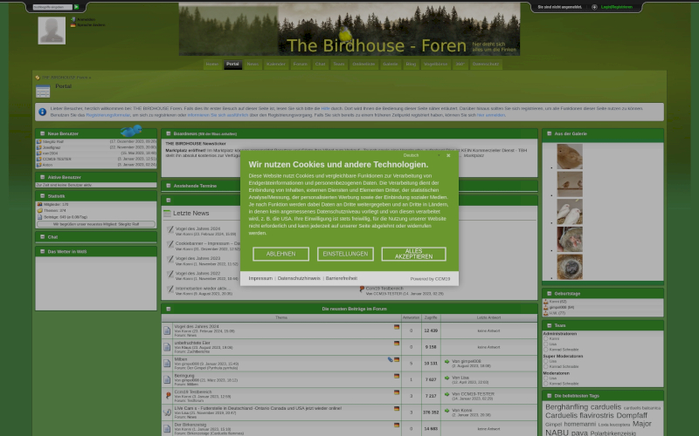Open cookie EINSTELLUNGEN

(x=345, y=254)
